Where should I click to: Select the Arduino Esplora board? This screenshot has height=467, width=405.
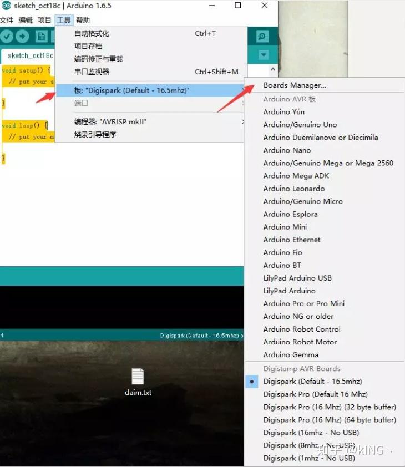pyautogui.click(x=324, y=215)
